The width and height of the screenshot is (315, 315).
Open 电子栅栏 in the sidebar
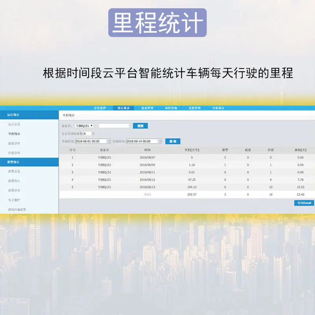(x=14, y=200)
